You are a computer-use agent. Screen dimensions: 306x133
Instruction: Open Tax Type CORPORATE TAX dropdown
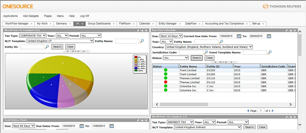click(33, 35)
